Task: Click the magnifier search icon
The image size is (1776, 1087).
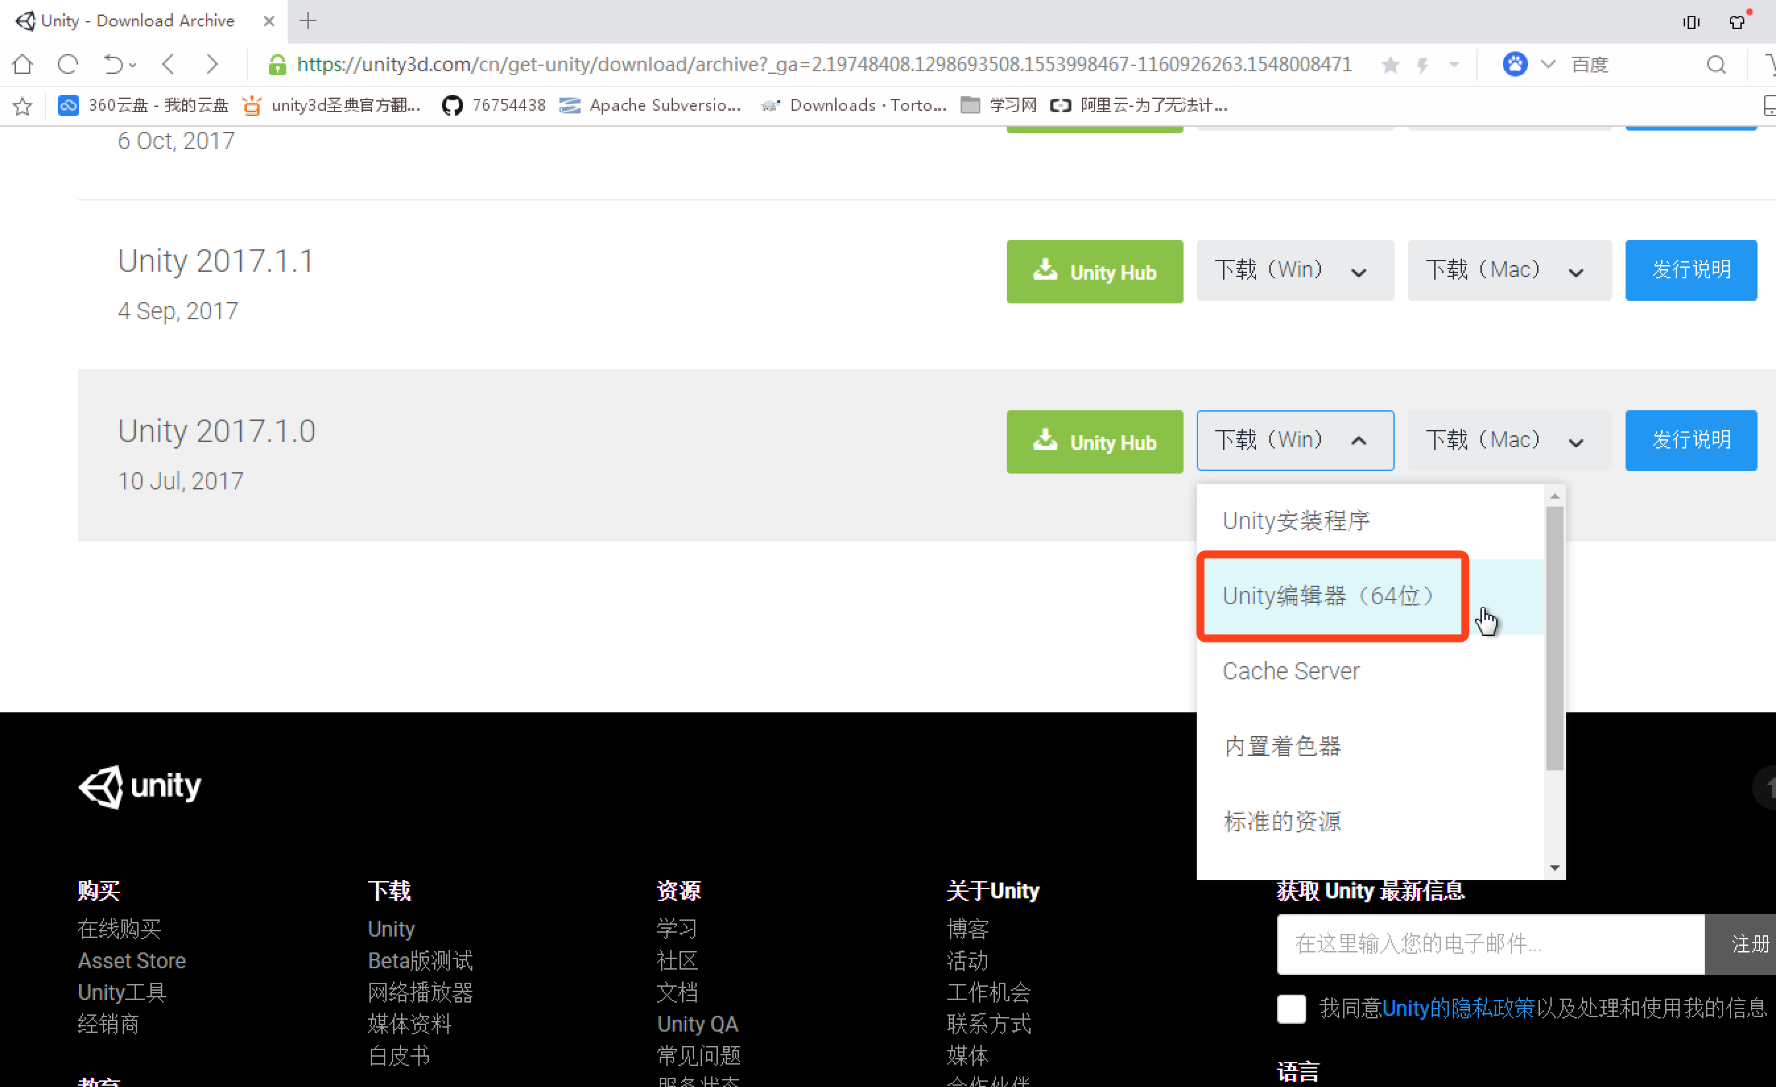Action: tap(1716, 65)
